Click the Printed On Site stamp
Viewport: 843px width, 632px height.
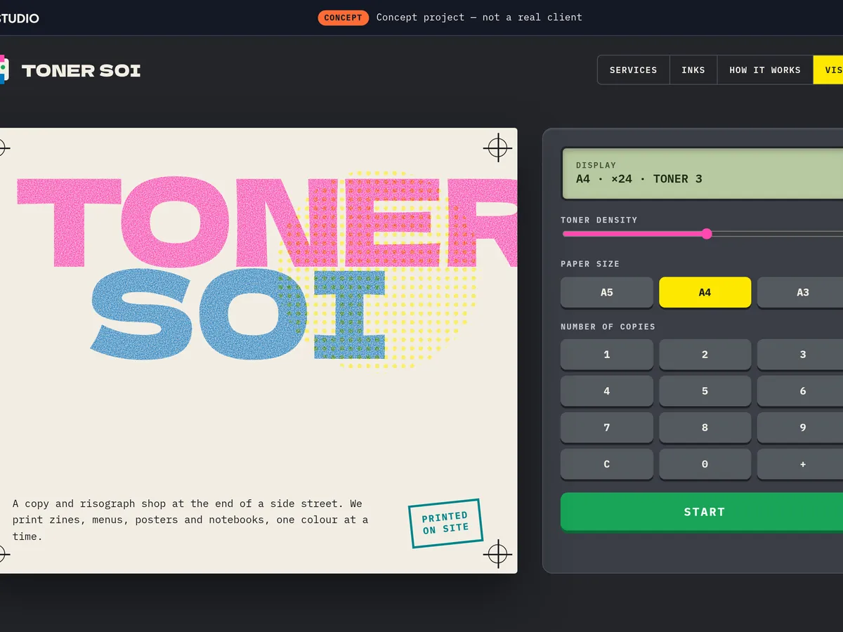(445, 522)
